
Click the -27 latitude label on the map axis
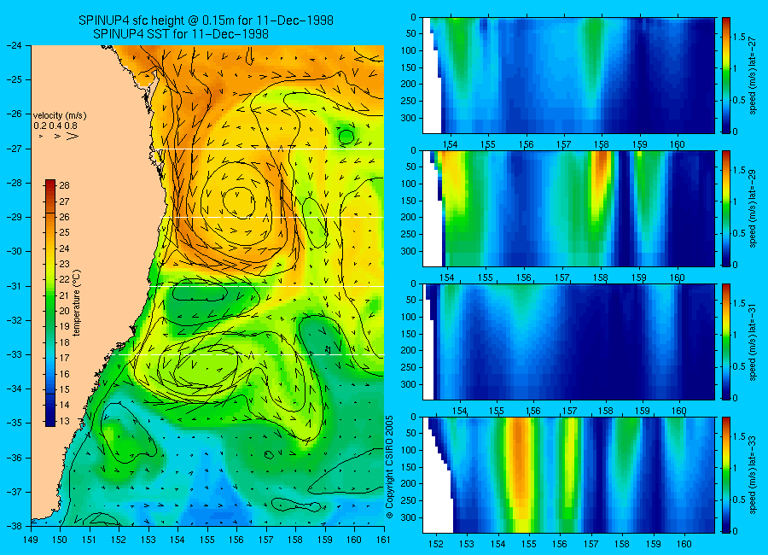(15, 149)
